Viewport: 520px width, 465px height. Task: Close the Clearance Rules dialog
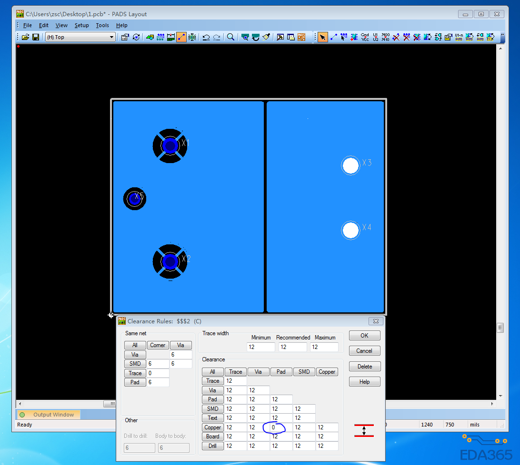point(376,321)
